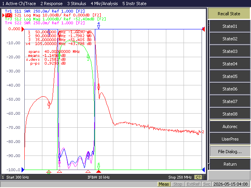
Task: Click the Stop status indicator
Action: 178,184
